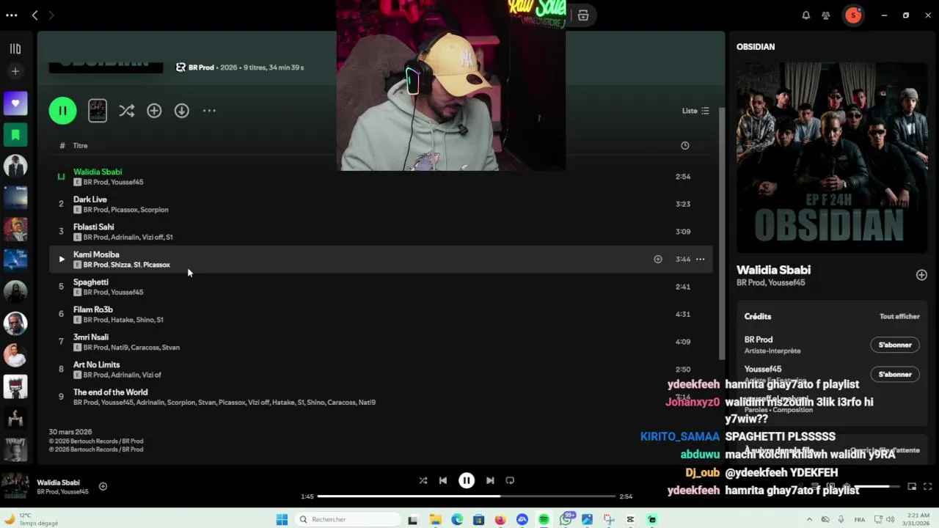Open the Liste view dropdown
Image resolution: width=939 pixels, height=528 pixels.
coord(695,111)
